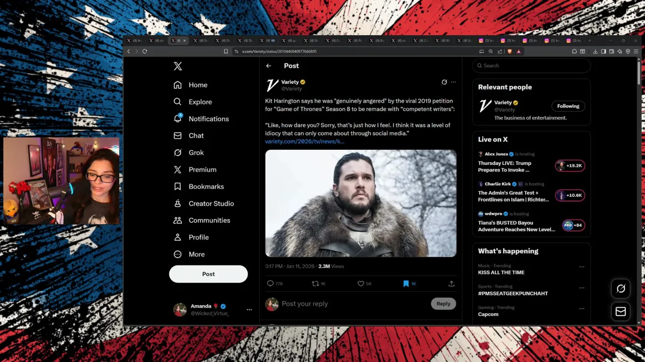Switch to the first Instagram tab
Viewport: 645px width, 362px height.
(x=486, y=41)
